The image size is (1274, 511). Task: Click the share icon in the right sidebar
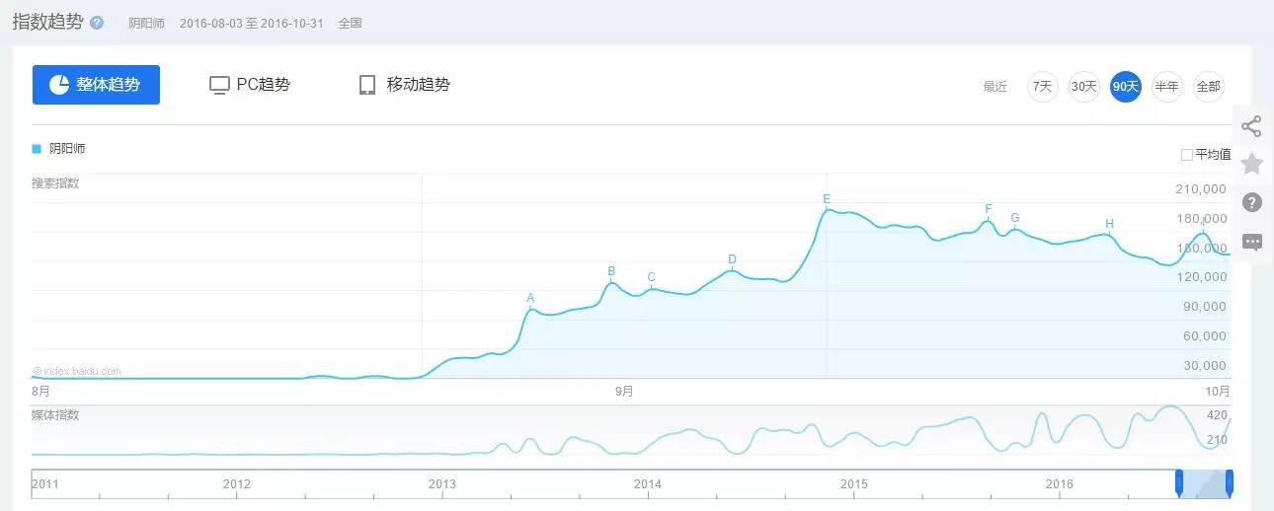click(1251, 126)
